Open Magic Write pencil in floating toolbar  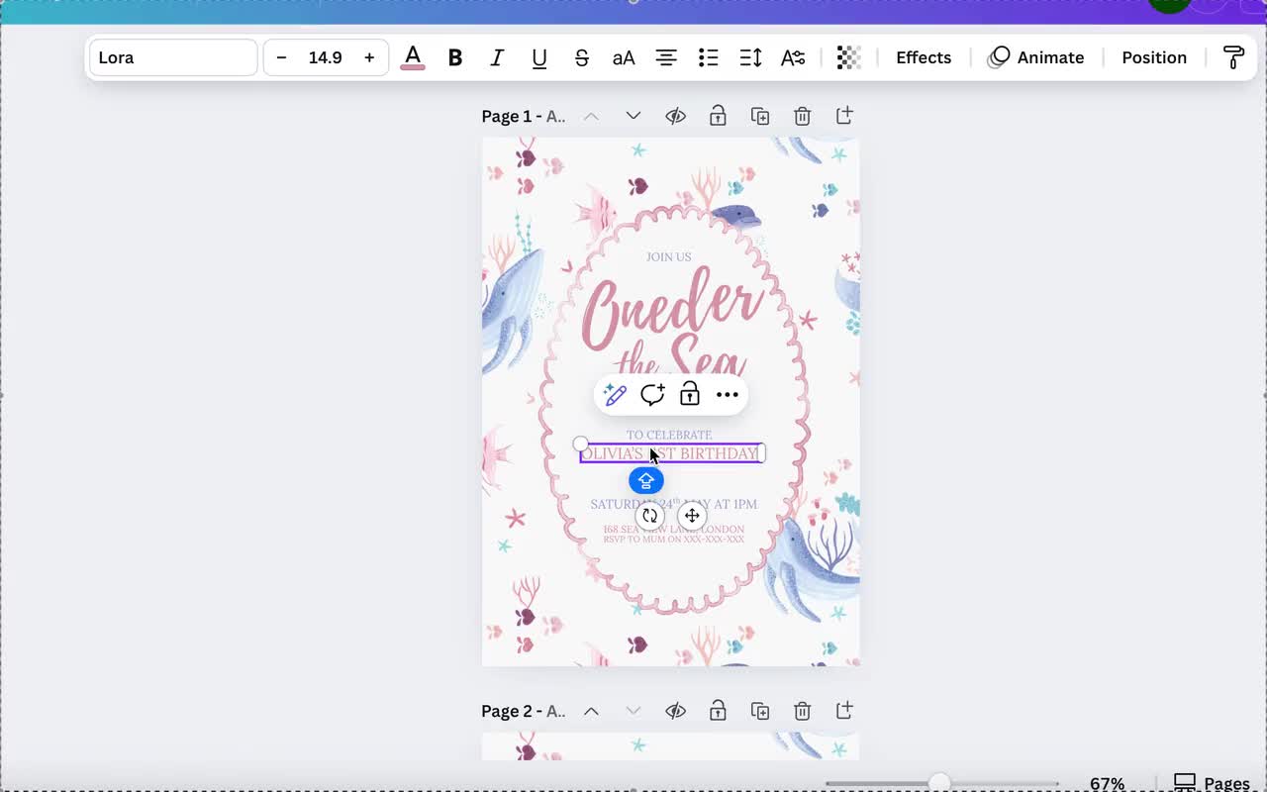tap(615, 395)
